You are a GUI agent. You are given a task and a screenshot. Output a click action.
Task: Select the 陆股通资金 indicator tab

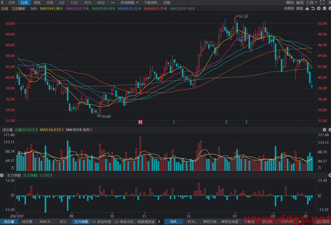coord(146,222)
